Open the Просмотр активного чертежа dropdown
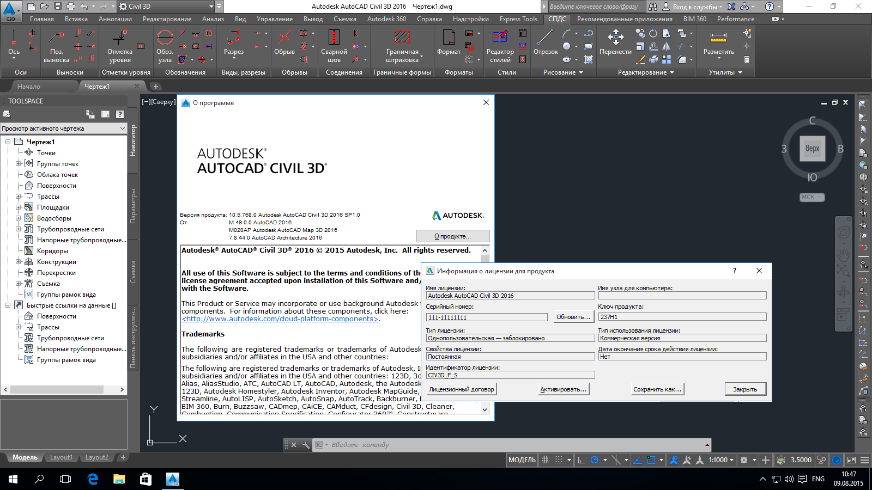 64,128
